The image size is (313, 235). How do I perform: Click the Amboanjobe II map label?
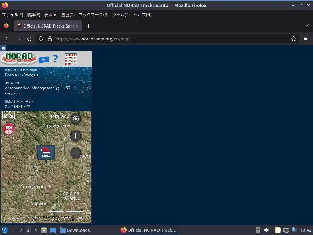tap(35, 187)
